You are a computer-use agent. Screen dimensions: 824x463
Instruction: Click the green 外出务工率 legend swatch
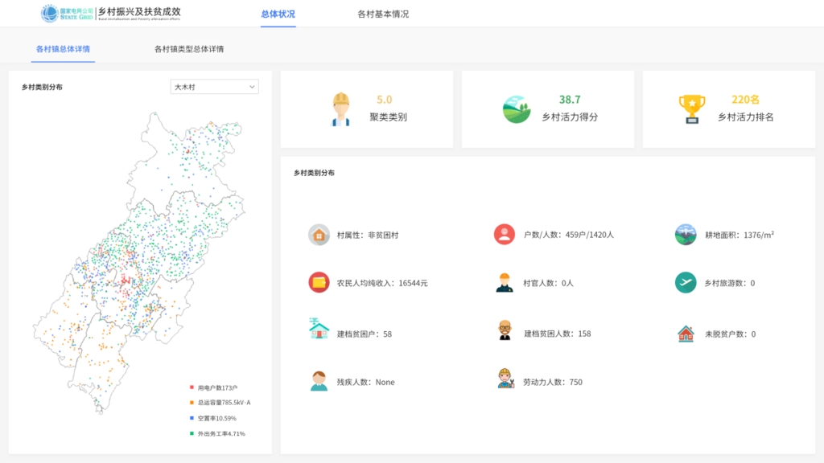[x=192, y=434]
